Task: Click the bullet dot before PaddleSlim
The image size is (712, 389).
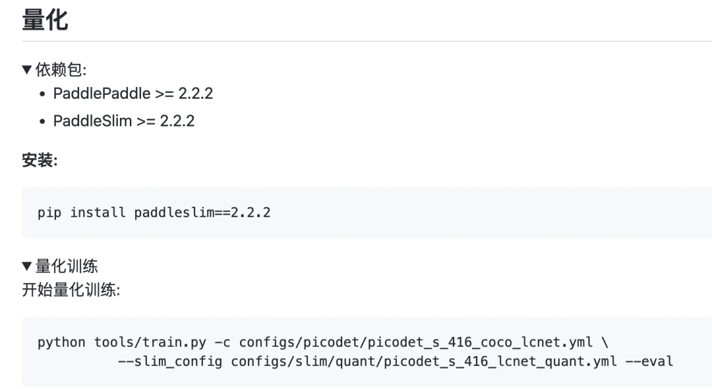Action: [x=42, y=122]
